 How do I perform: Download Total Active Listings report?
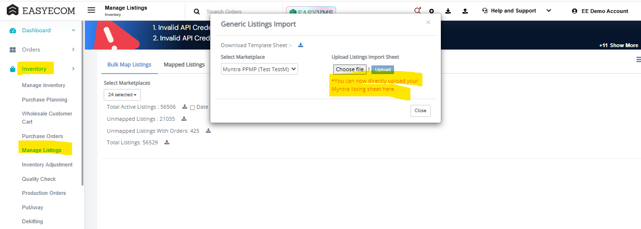coord(184,107)
